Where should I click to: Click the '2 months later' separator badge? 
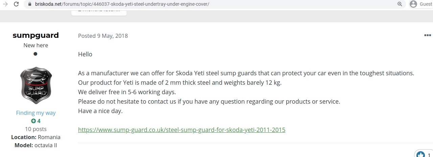coord(99,11)
